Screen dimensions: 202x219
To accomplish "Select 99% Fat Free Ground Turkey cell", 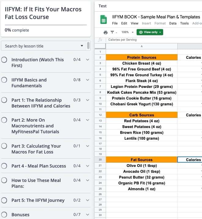I will (142, 75).
